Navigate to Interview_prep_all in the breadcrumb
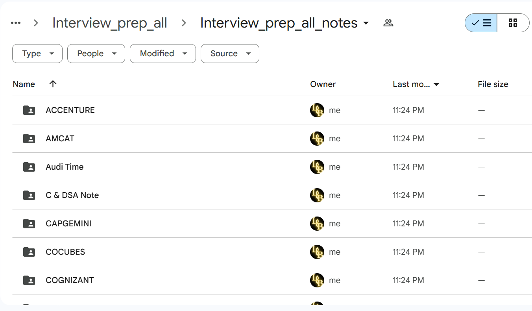The width and height of the screenshot is (532, 311). 110,23
